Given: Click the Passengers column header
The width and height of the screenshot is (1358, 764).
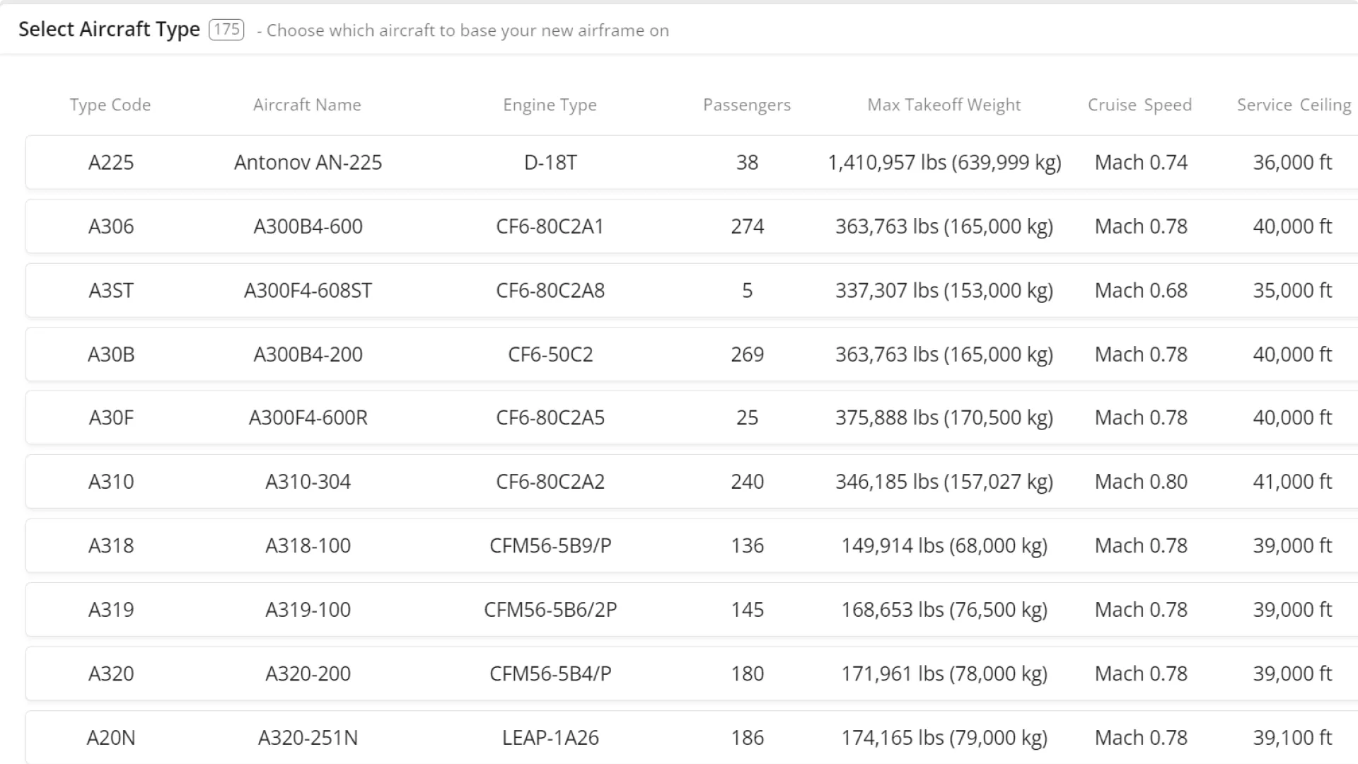Looking at the screenshot, I should [x=747, y=105].
